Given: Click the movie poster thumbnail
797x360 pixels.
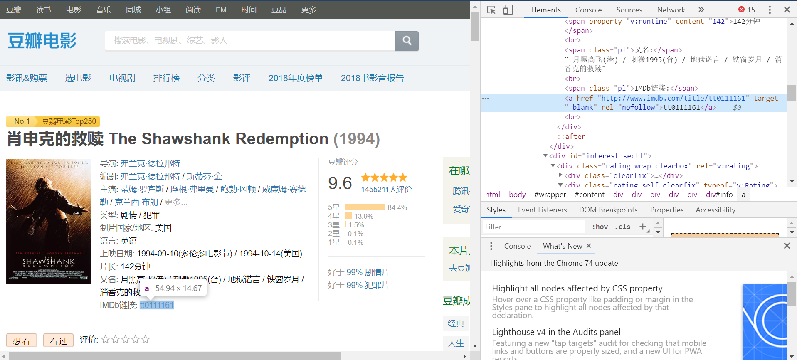Looking at the screenshot, I should [48, 221].
